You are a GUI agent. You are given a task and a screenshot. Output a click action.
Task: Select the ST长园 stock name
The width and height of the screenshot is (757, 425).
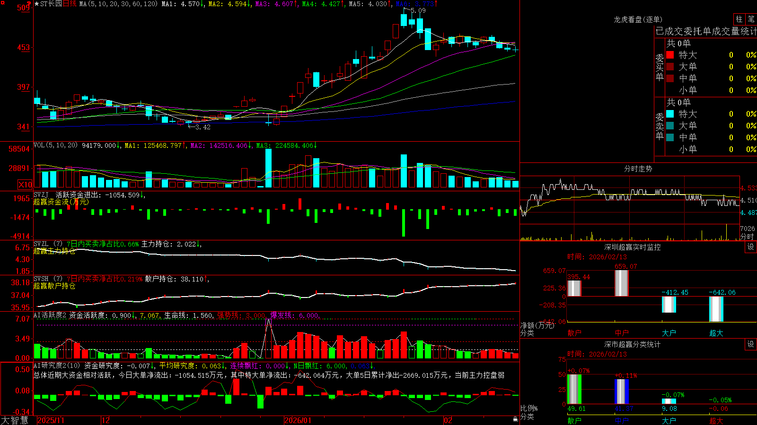tap(51, 4)
